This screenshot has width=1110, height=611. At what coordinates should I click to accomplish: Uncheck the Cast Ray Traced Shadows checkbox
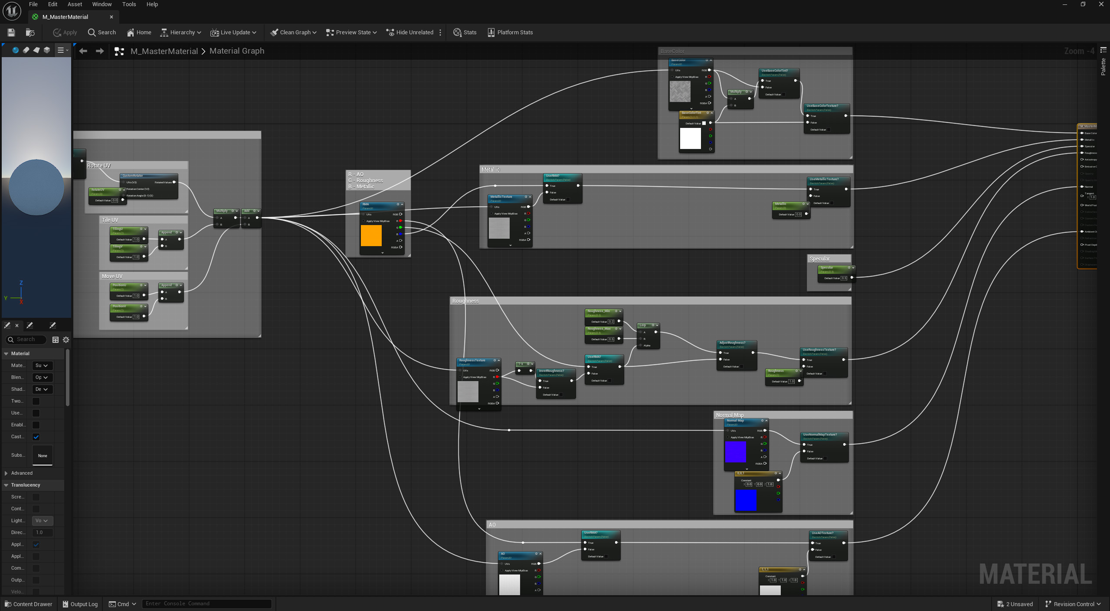pyautogui.click(x=36, y=437)
